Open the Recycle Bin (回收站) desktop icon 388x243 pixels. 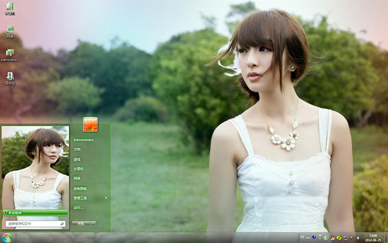pos(10,78)
